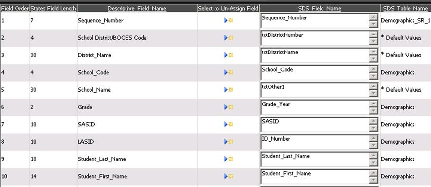Click down arrow in SASID field box
The height and width of the screenshot is (187, 431).
[x=373, y=128]
